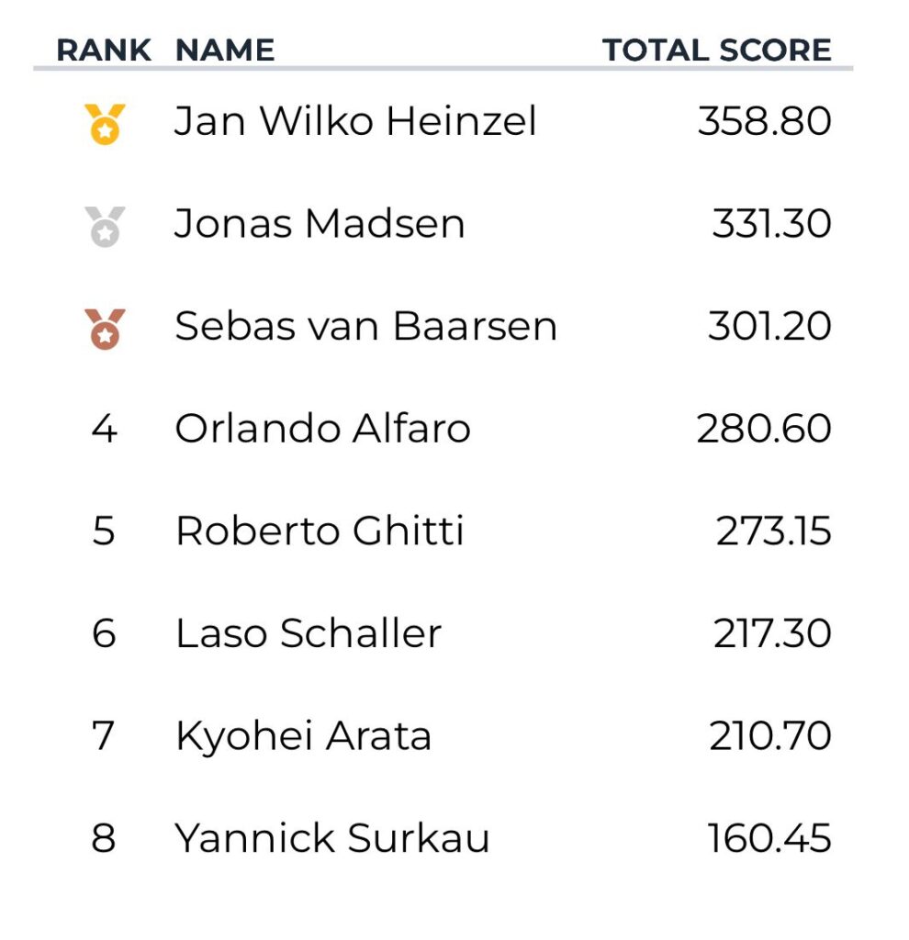
Task: Click rank number 8
Action: [104, 839]
